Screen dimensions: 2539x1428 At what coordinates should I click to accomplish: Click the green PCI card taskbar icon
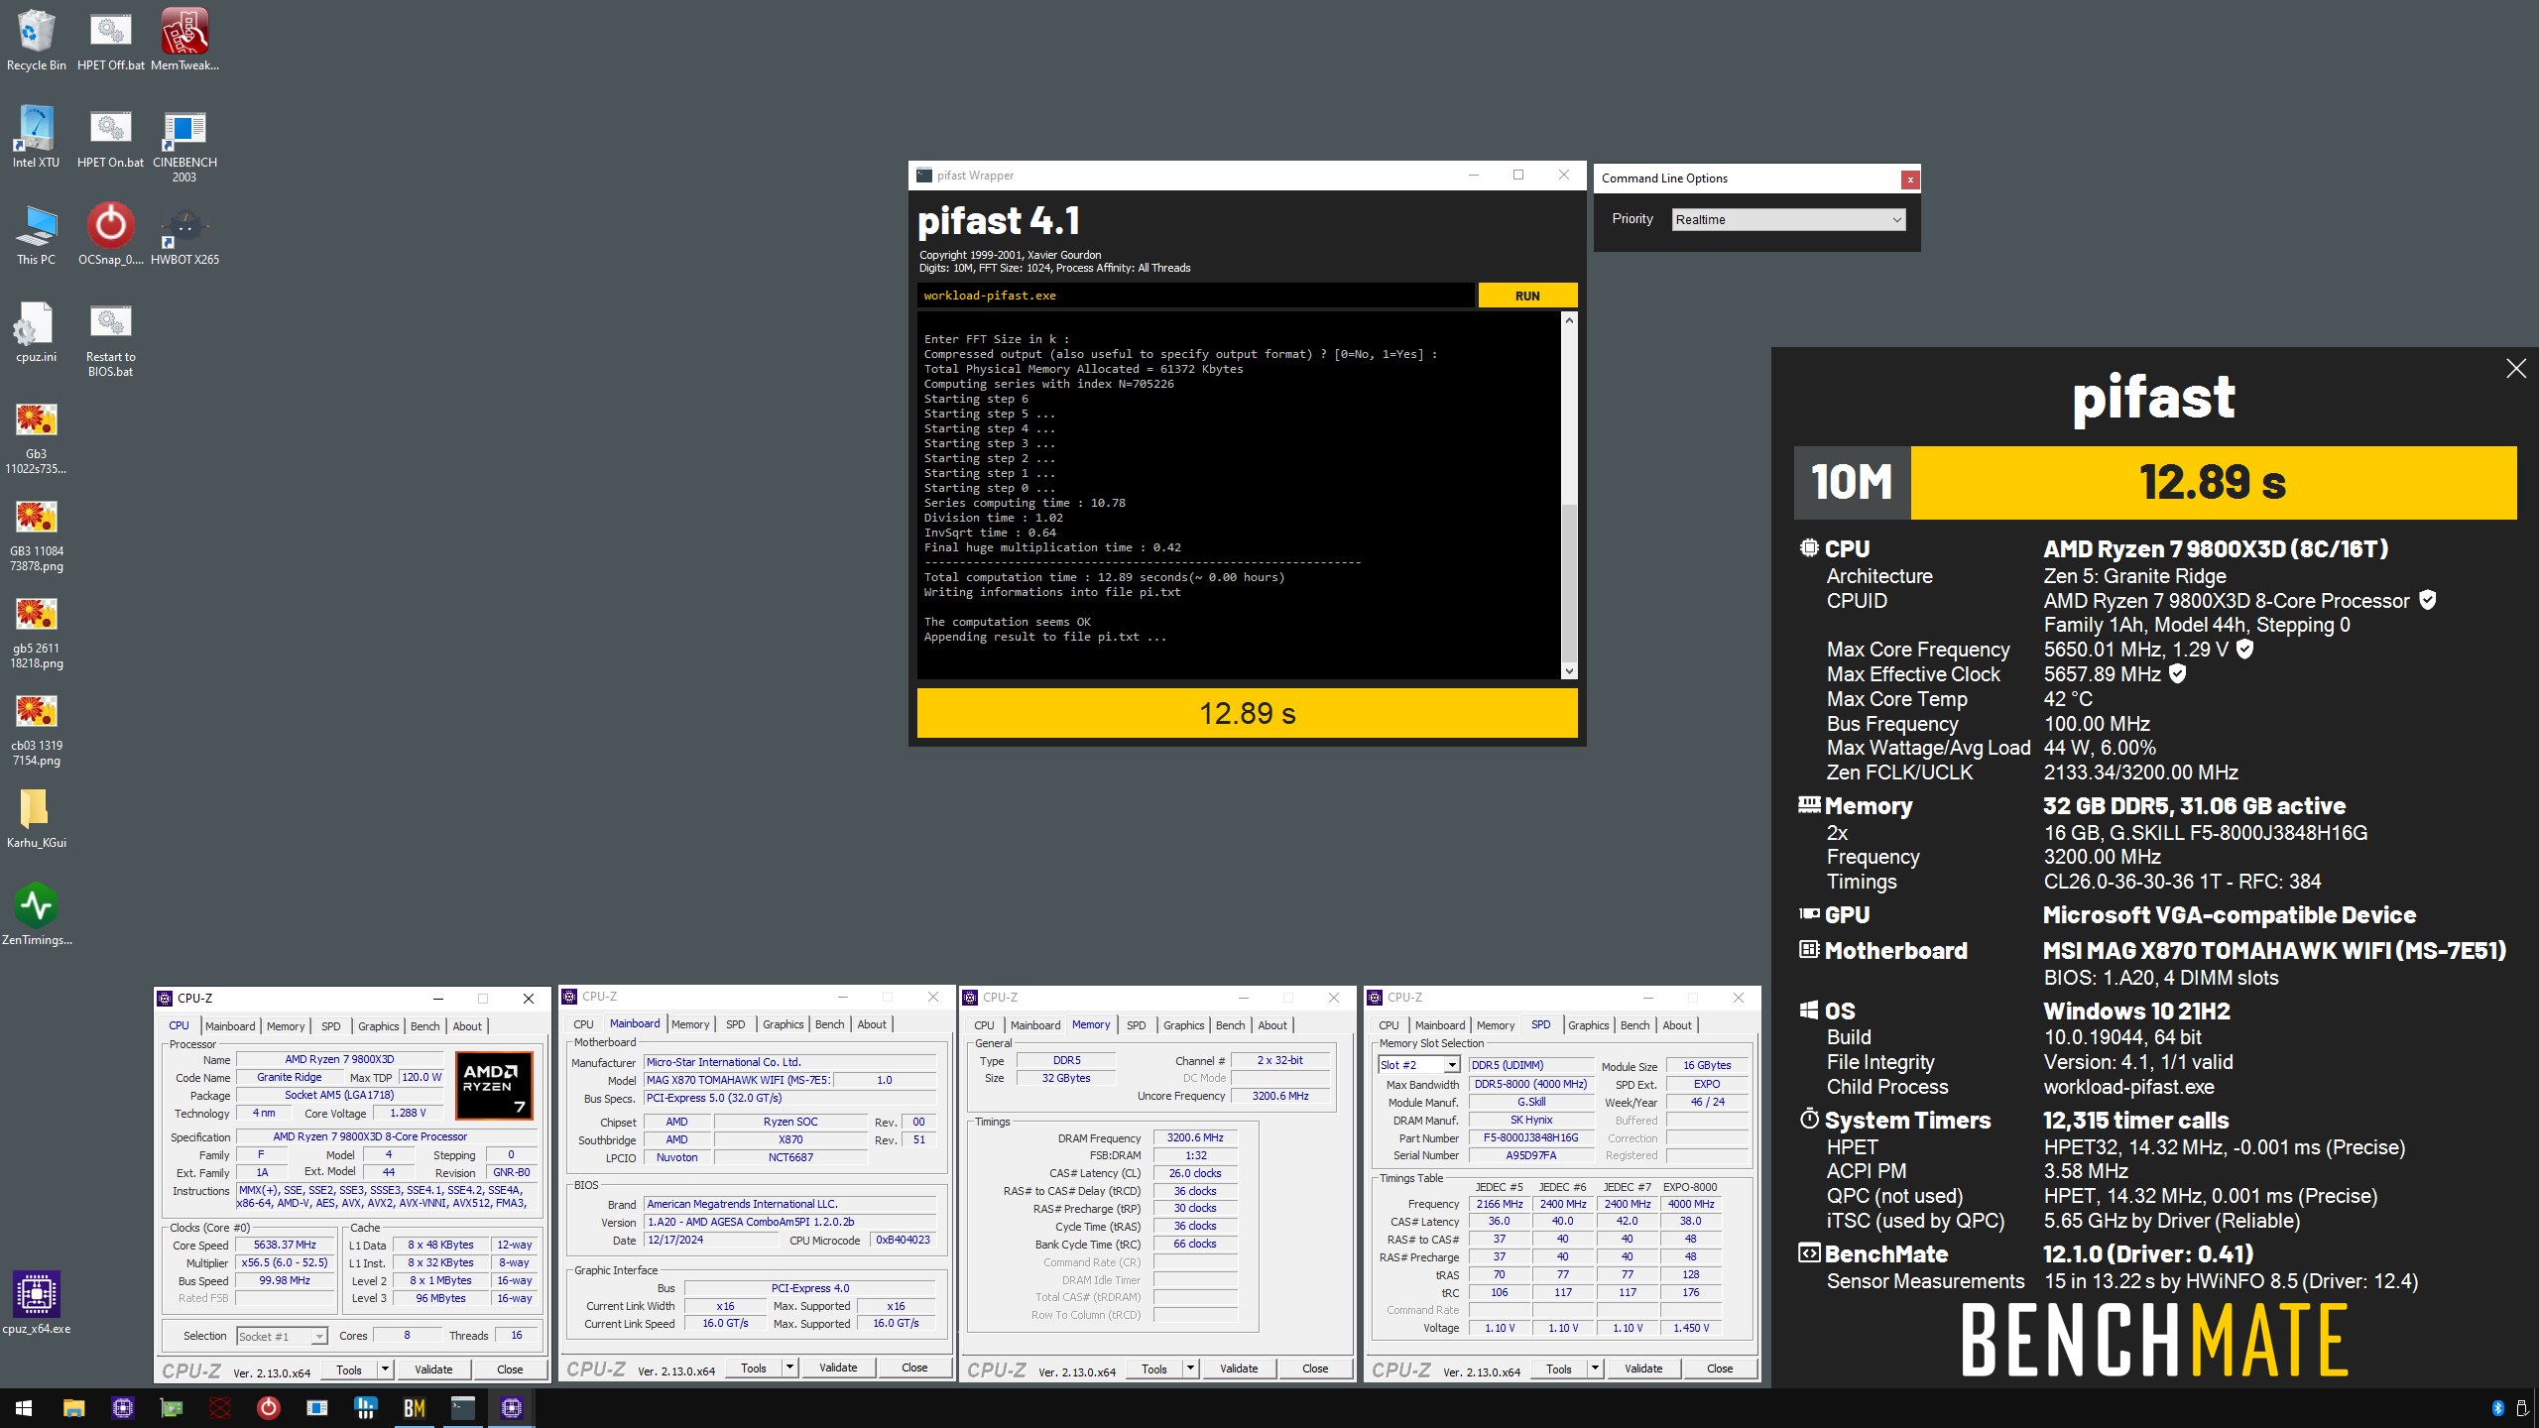(171, 1408)
